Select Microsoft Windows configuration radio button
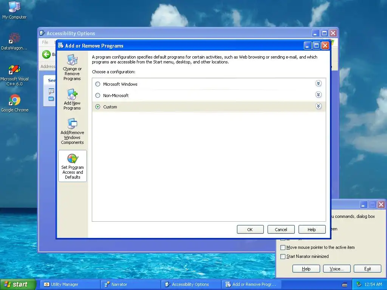This screenshot has height=290, width=387. [98, 84]
